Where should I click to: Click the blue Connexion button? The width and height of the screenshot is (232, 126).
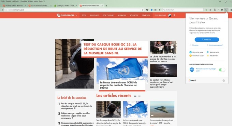(207, 39)
